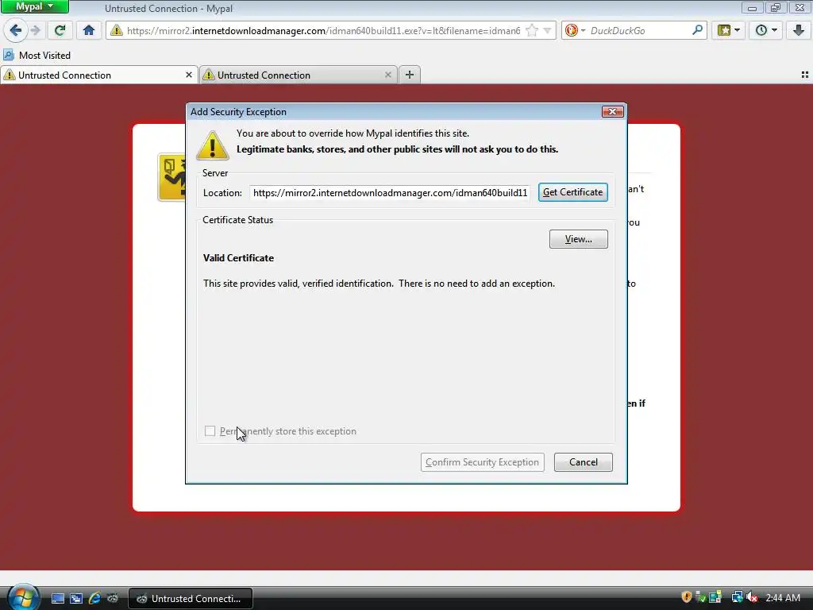Open the Bookmarks menu star button
Viewport: 813px width, 610px height.
coord(724,31)
